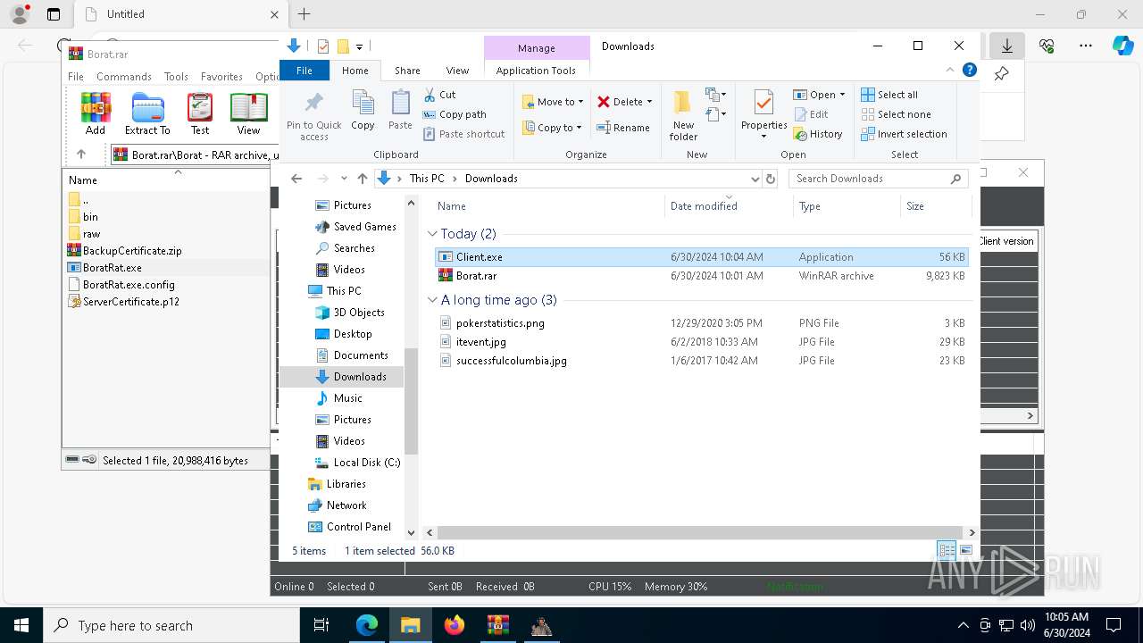Image resolution: width=1143 pixels, height=643 pixels.
Task: Open Firefox from taskbar
Action: tap(455, 625)
